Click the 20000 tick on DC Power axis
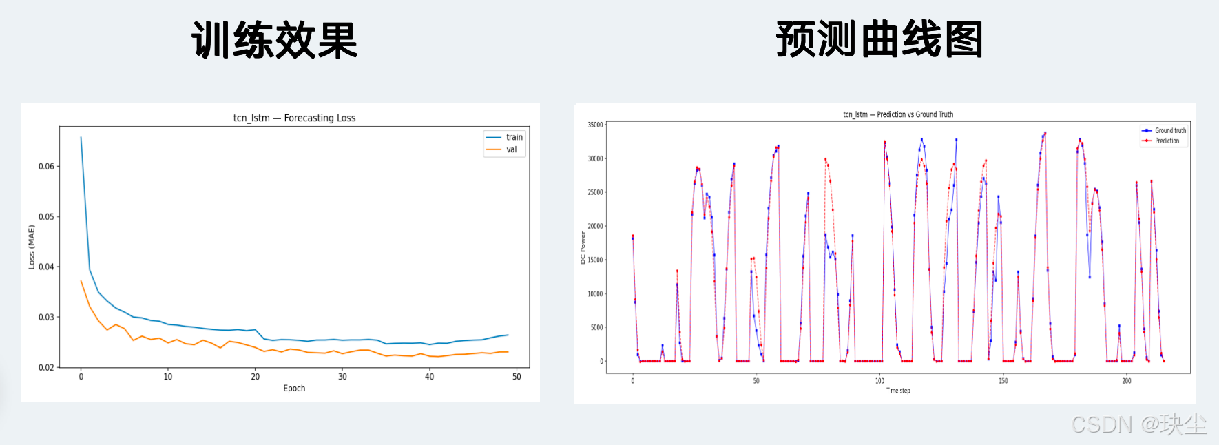 [x=595, y=226]
